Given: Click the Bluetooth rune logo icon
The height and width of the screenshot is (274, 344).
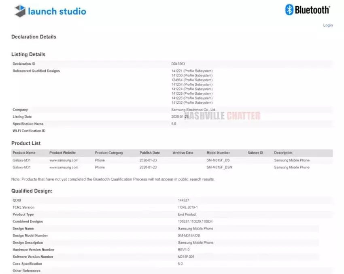Looking at the screenshot, I should pos(289,10).
